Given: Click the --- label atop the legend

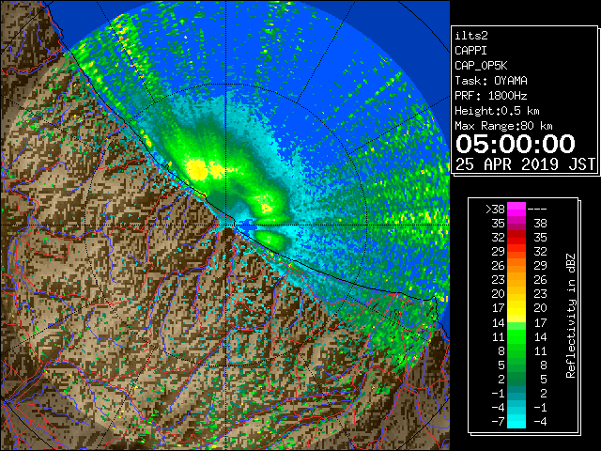Looking at the screenshot, I should [x=537, y=210].
